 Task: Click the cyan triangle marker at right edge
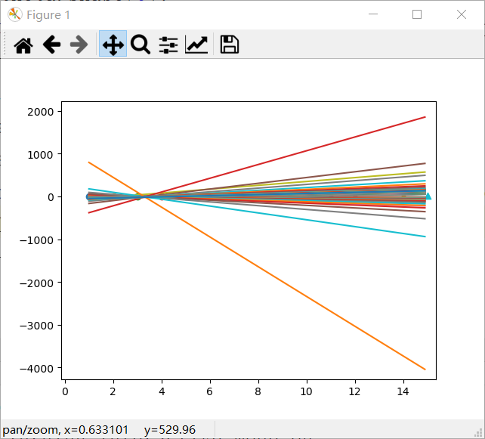pos(428,196)
